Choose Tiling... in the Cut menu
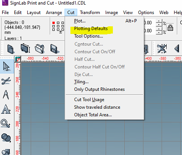Viewport: 182px width, 155px height. coord(105,82)
